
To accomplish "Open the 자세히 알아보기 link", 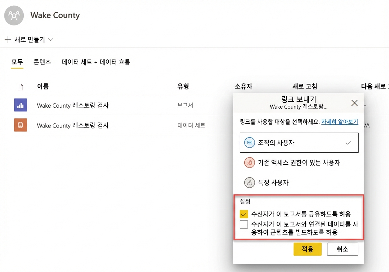I will (x=340, y=122).
